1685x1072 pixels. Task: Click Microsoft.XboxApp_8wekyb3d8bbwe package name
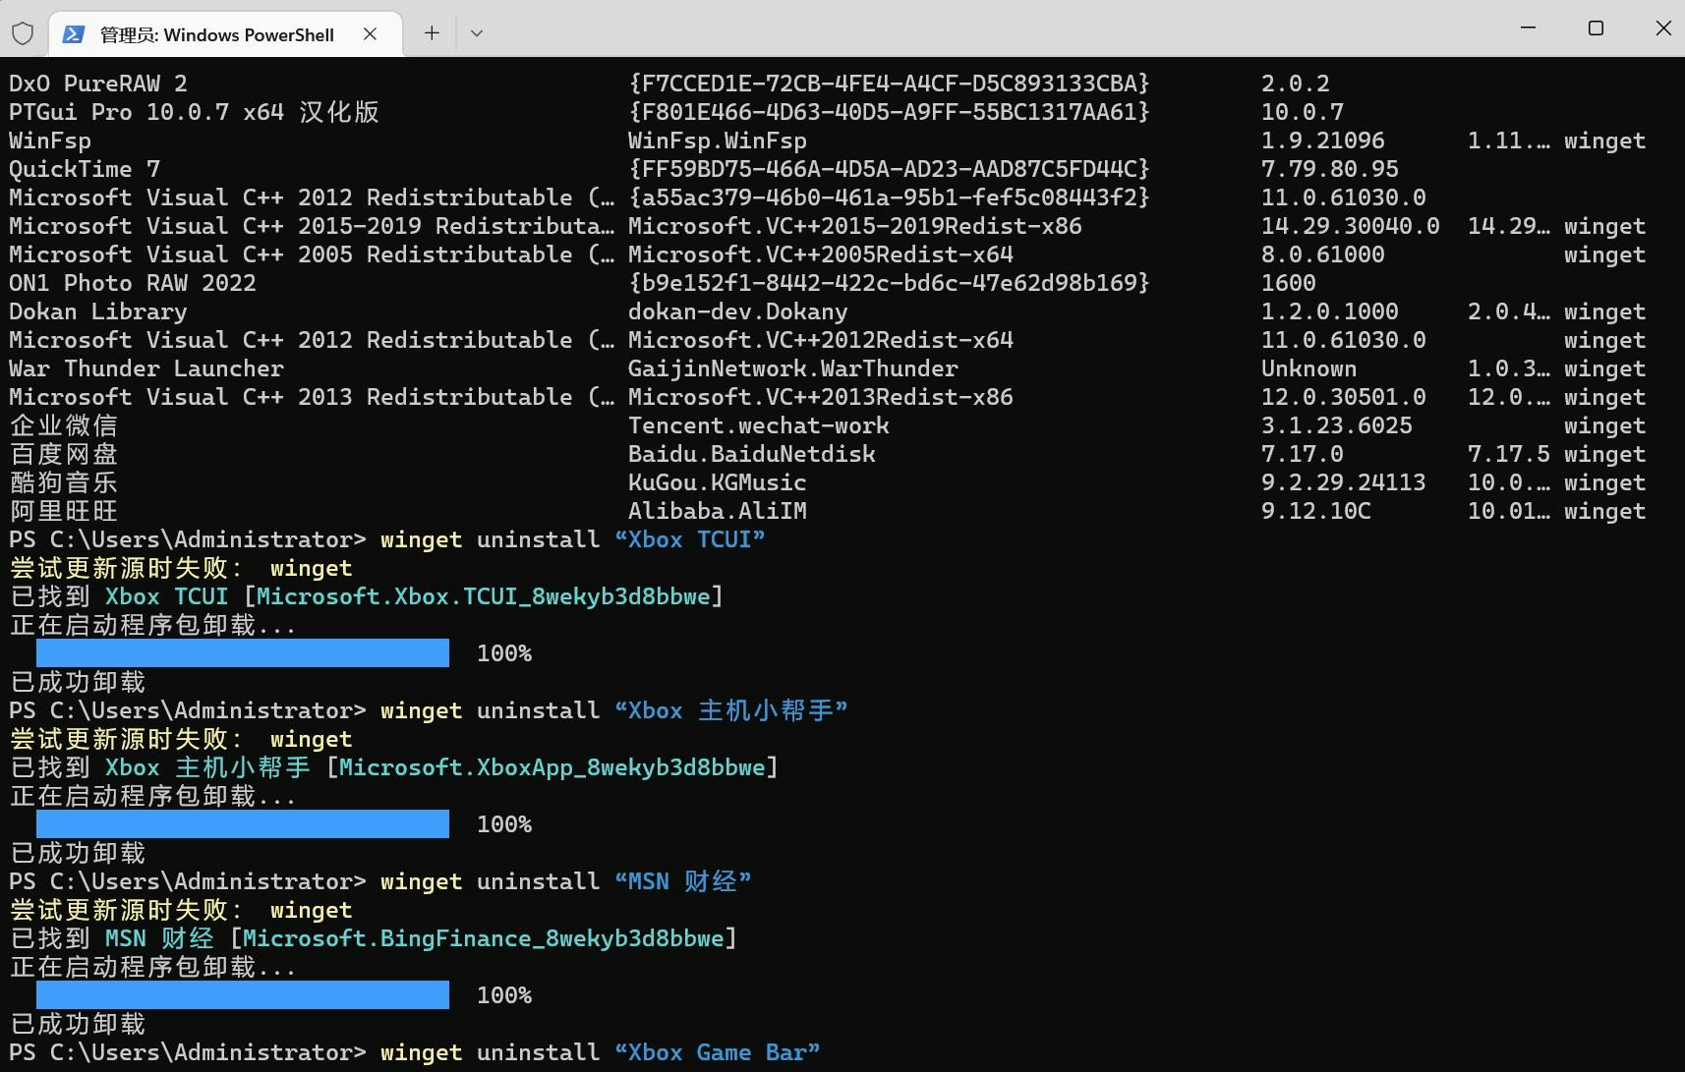coord(552,767)
